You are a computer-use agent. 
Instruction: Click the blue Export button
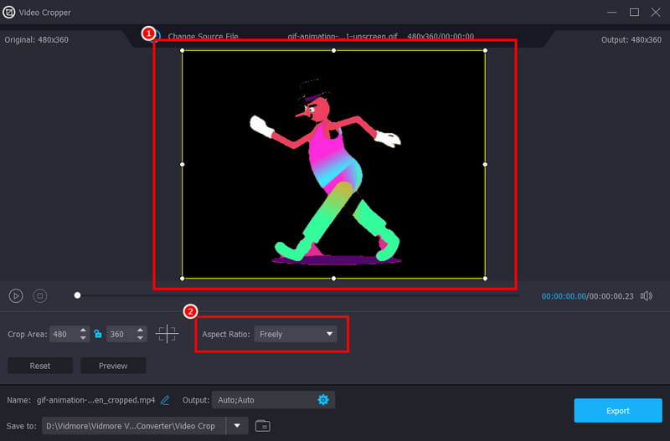pyautogui.click(x=616, y=411)
